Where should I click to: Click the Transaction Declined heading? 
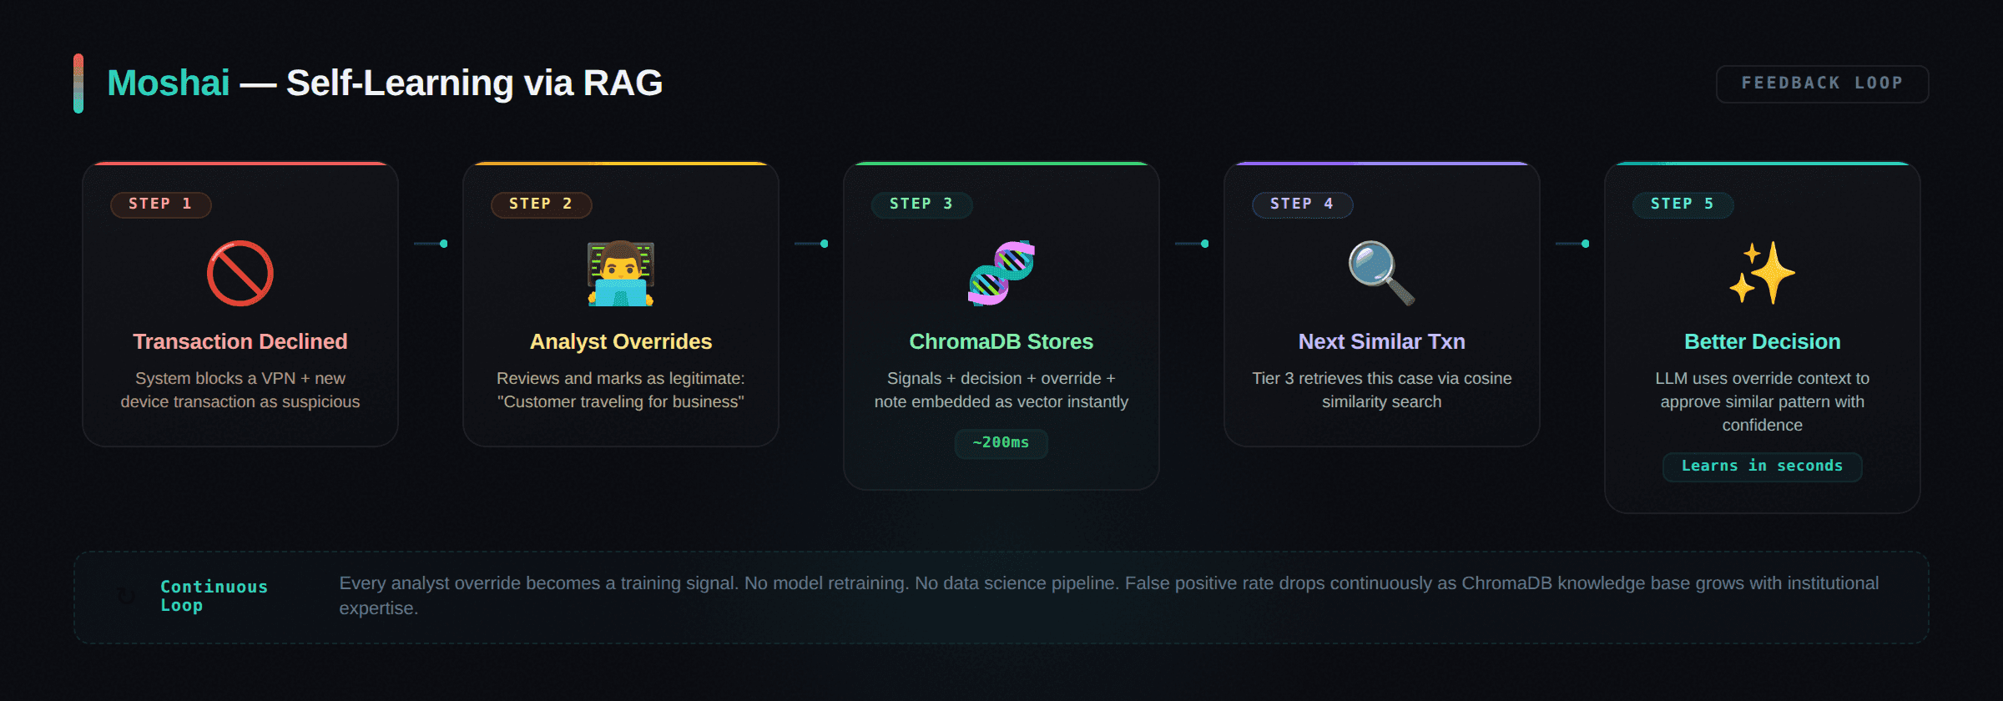[x=240, y=342]
